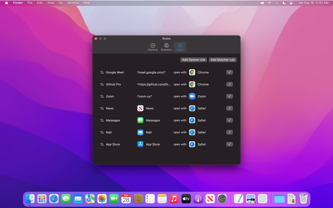The width and height of the screenshot is (333, 208).
Task: Click the Google Meet reorder arrows
Action: [x=102, y=72]
